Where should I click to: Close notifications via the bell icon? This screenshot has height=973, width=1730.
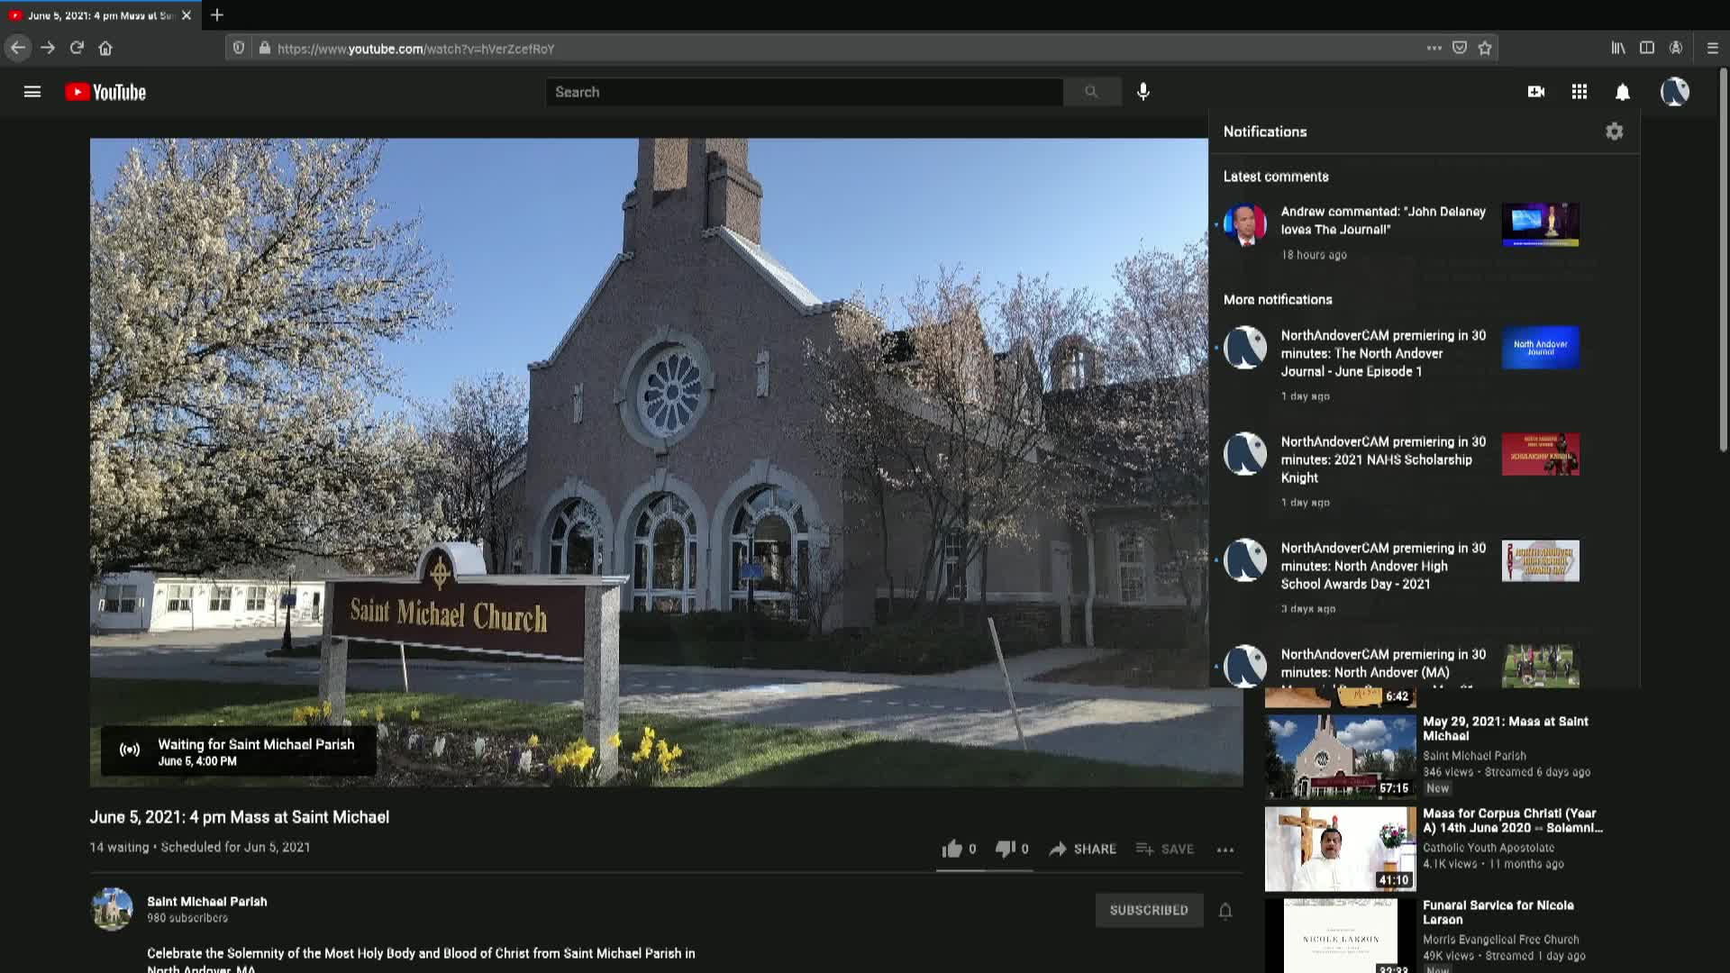pos(1623,92)
